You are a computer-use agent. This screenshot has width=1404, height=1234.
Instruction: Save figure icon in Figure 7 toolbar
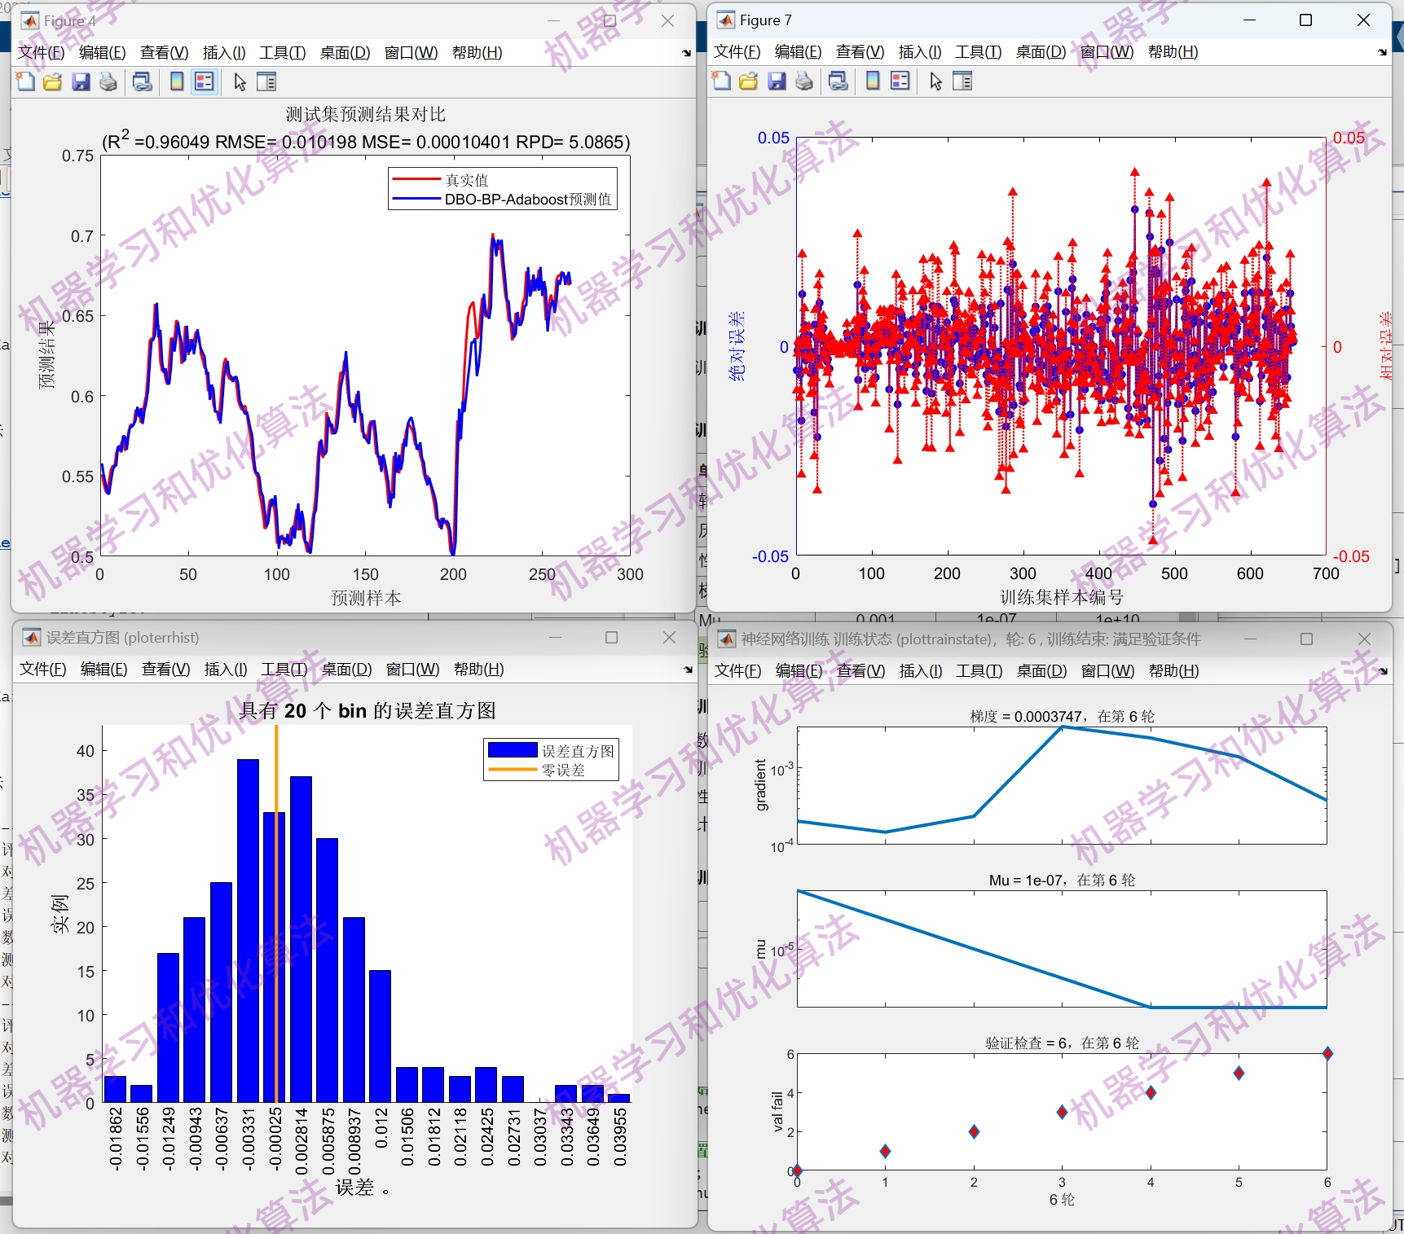(x=777, y=81)
